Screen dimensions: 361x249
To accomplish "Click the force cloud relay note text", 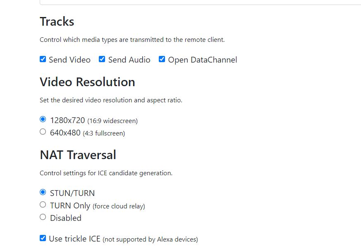I will (118, 206).
